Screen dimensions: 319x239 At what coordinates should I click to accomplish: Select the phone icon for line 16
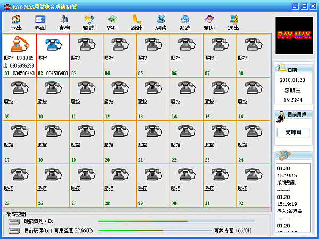point(254,87)
